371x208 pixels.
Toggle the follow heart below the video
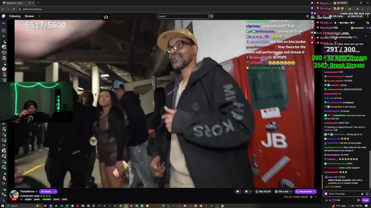click(238, 192)
